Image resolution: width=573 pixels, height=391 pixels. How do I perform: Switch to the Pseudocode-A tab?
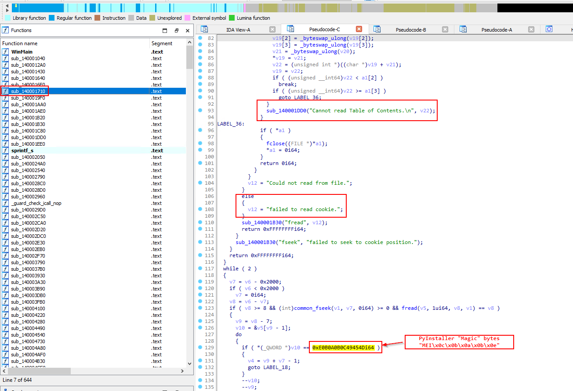[497, 29]
